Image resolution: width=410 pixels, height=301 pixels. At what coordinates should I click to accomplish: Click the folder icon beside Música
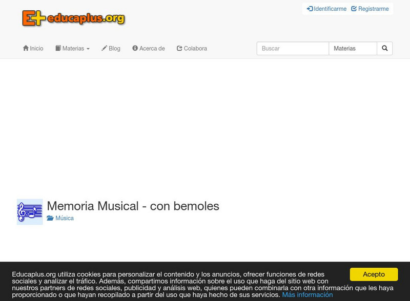click(x=50, y=218)
